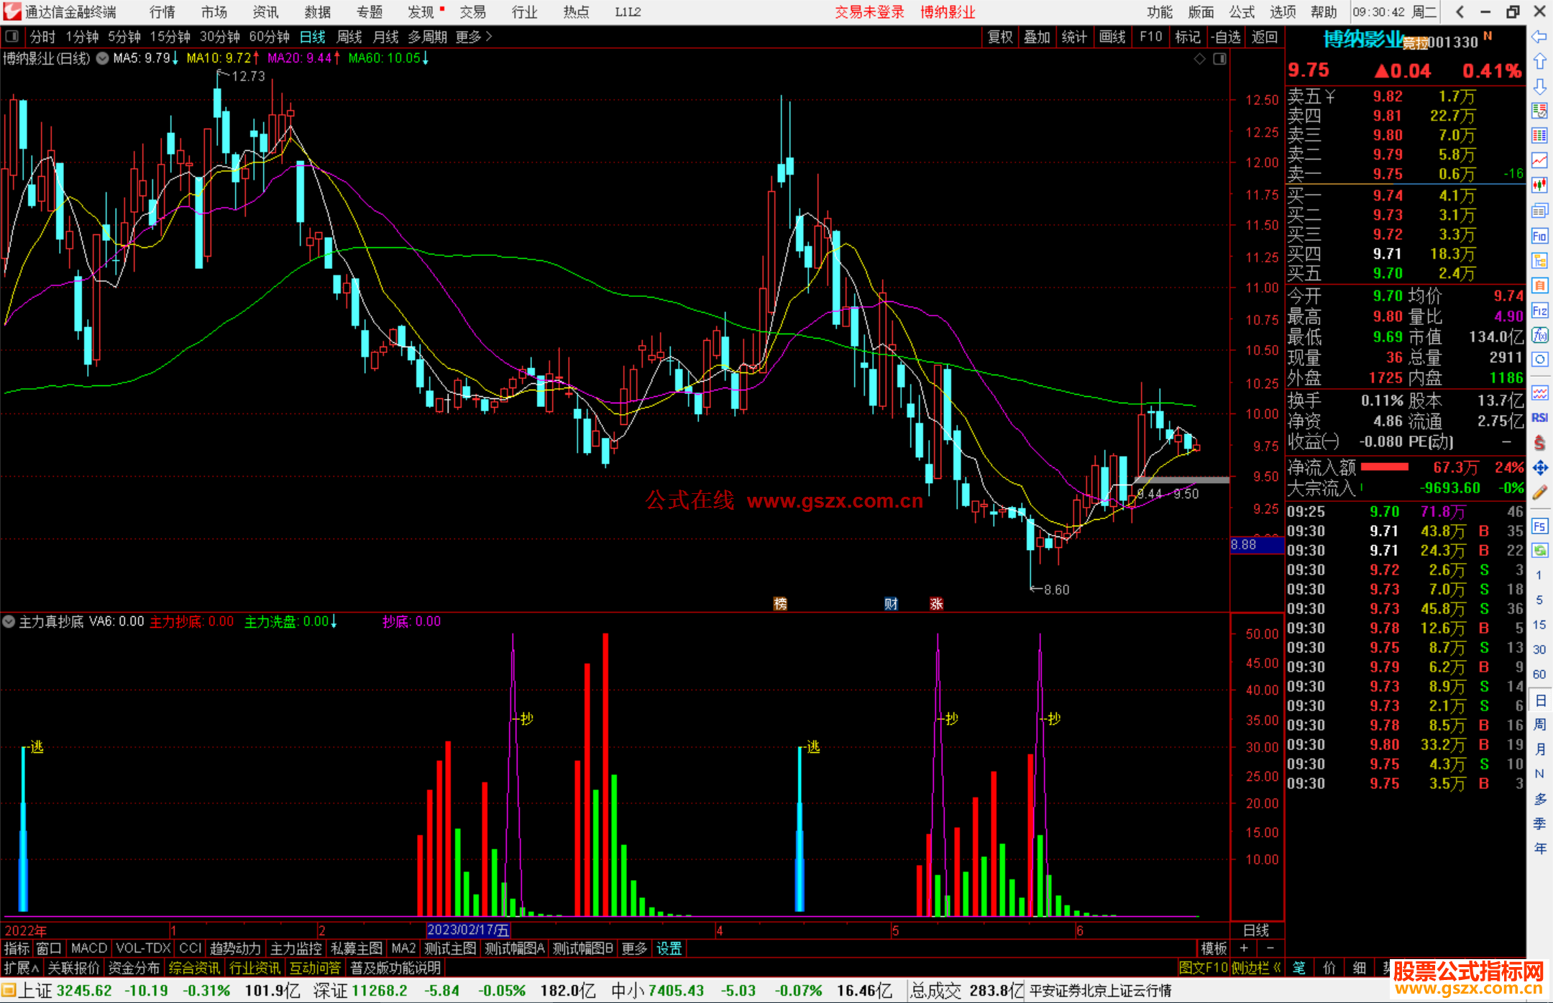The width and height of the screenshot is (1553, 1003).
Task: Click the candlestick chart sidebar icon
Action: pos(1539,186)
